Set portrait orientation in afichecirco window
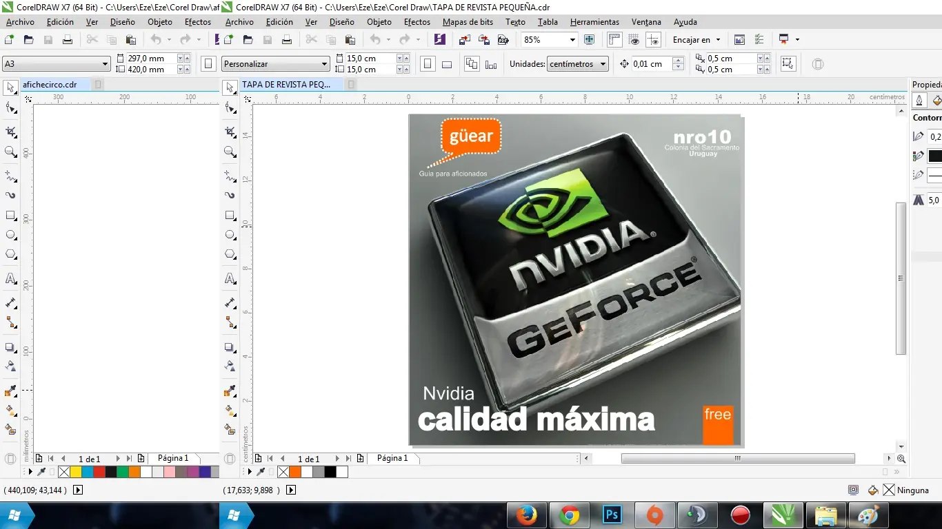 pos(208,64)
